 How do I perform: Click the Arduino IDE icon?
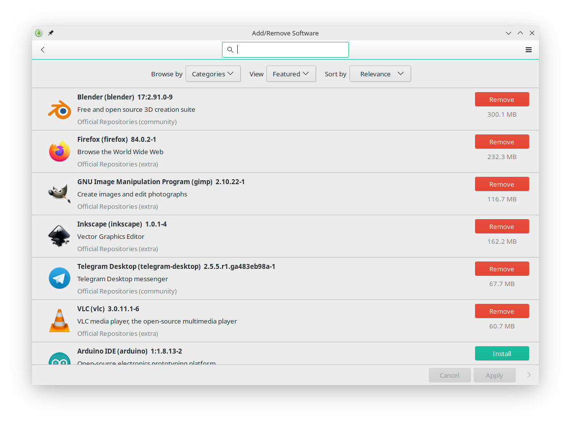(x=60, y=358)
